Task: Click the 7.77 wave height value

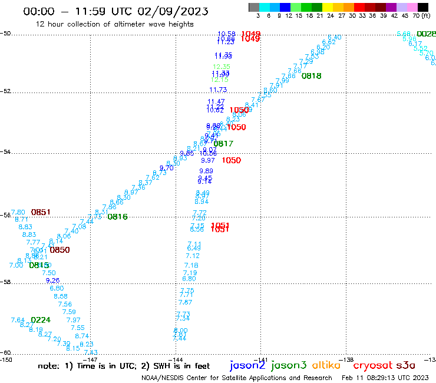Action: pyautogui.click(x=33, y=242)
